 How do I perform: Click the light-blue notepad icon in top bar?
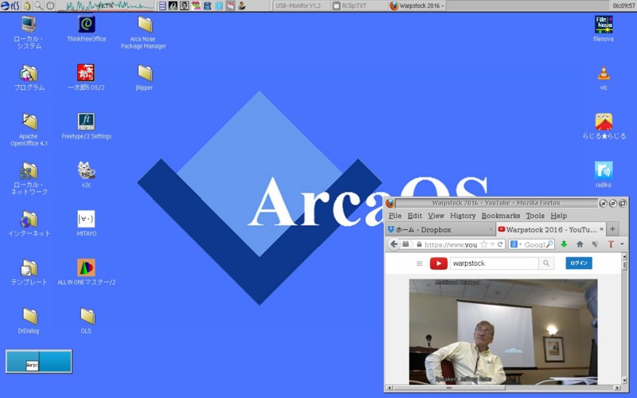click(219, 6)
